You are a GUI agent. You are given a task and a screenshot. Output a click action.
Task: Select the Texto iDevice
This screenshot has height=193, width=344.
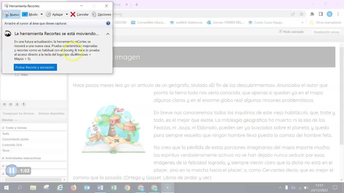[x=6, y=133]
